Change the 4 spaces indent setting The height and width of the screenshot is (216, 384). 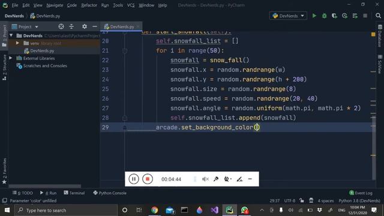[x=325, y=200]
